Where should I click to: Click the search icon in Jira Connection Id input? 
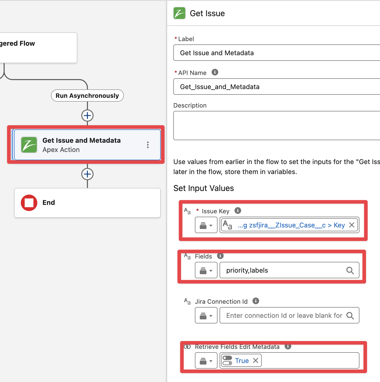pos(350,316)
